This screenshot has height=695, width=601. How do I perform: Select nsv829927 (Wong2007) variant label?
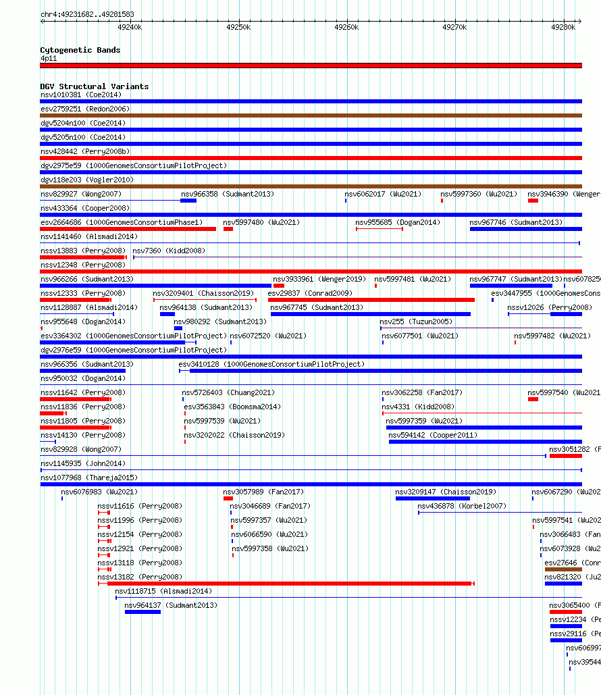[81, 194]
